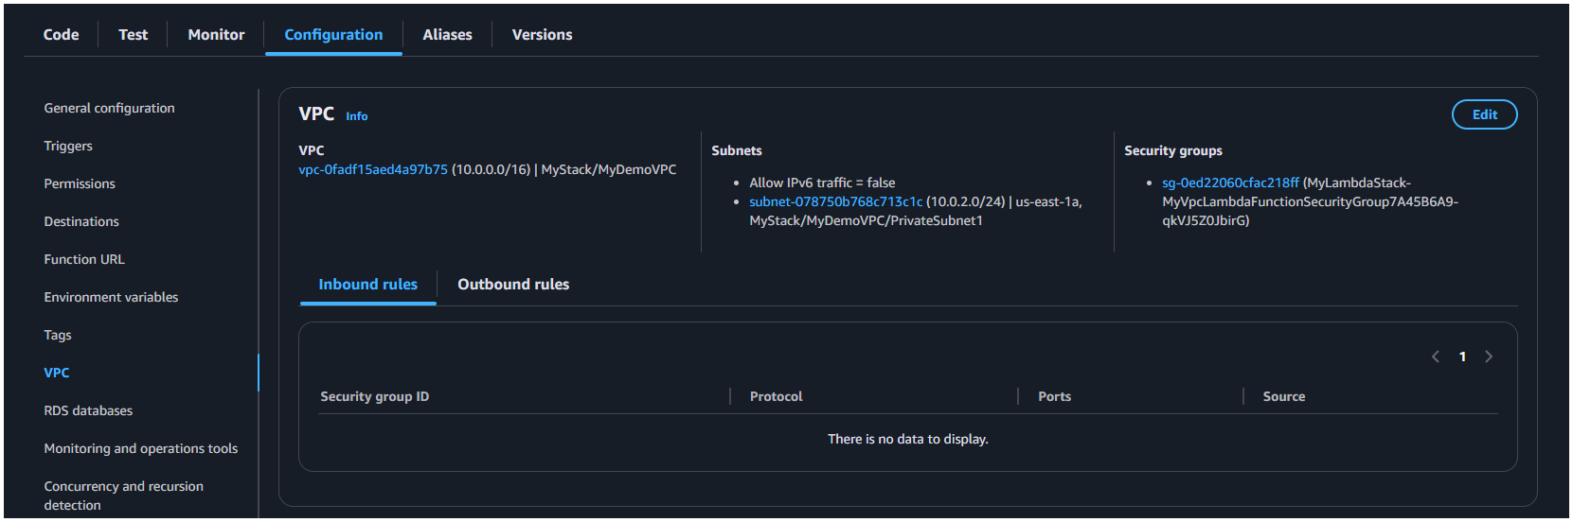Image resolution: width=1573 pixels, height=522 pixels.
Task: Show the Outbound rules tab
Action: [x=513, y=285]
